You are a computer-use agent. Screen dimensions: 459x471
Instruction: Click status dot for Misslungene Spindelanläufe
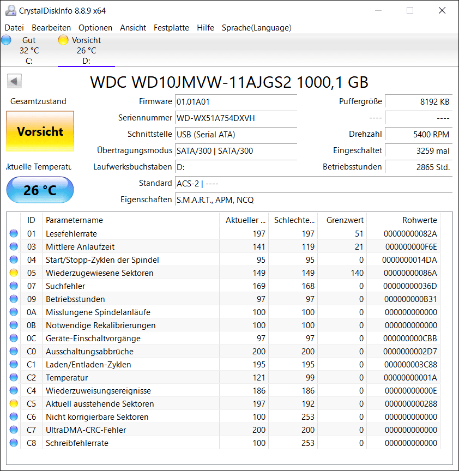pos(14,312)
